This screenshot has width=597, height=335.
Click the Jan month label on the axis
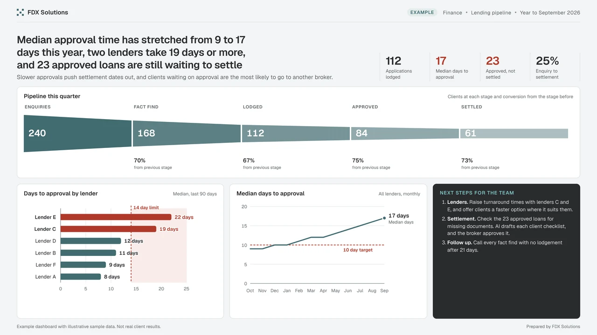287,291
